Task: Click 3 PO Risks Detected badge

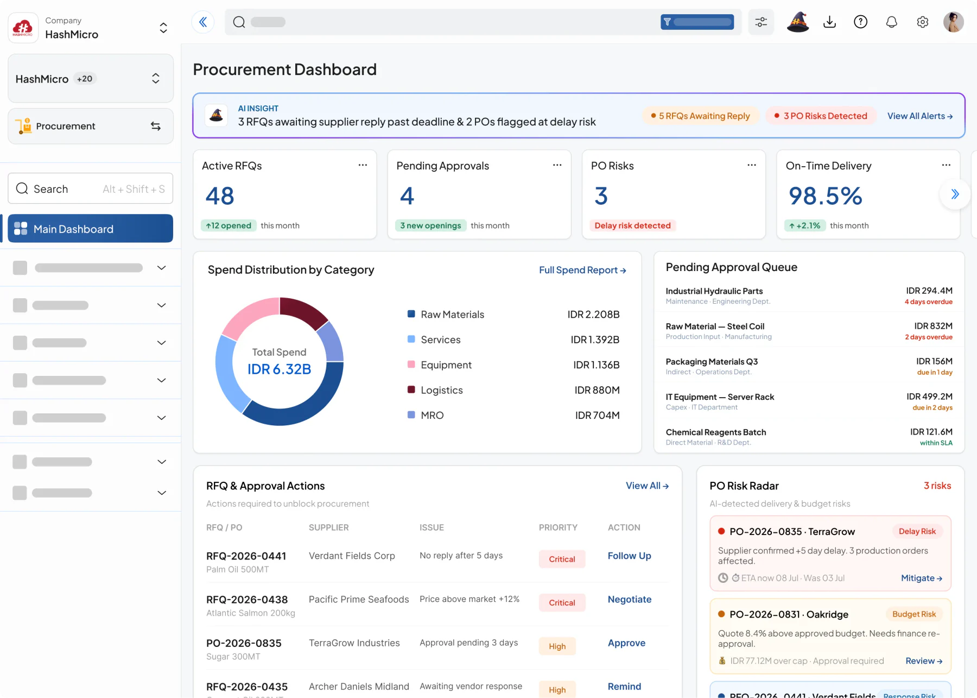Action: click(x=821, y=116)
